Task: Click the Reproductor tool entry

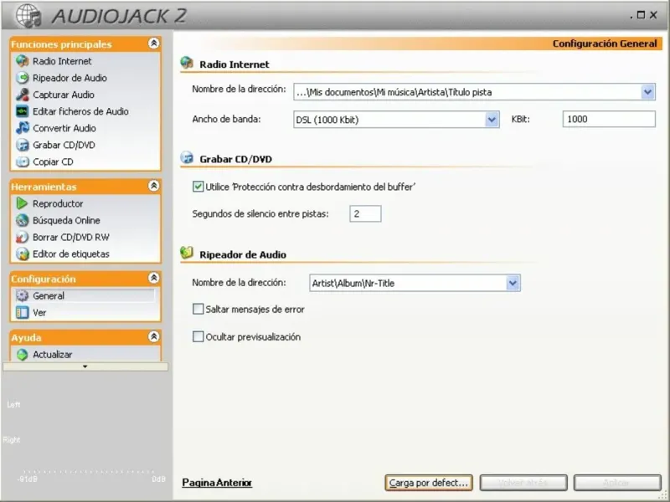Action: click(x=58, y=203)
